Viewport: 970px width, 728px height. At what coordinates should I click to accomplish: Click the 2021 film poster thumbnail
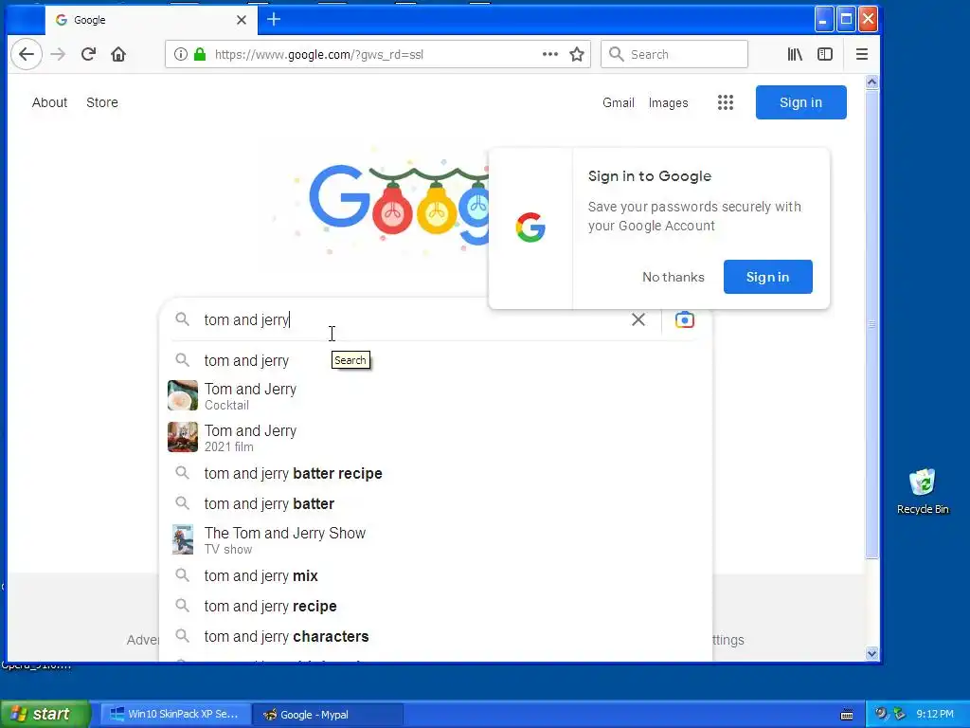[183, 437]
